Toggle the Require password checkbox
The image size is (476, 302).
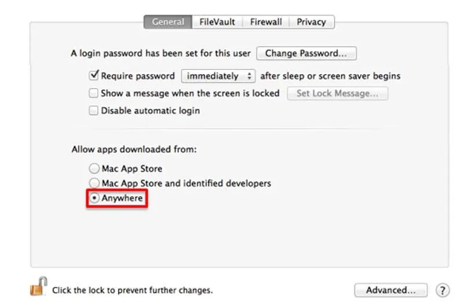pos(94,76)
